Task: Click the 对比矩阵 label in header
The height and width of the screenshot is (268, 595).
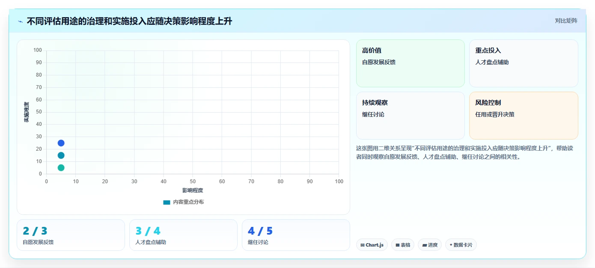Action: click(x=566, y=21)
